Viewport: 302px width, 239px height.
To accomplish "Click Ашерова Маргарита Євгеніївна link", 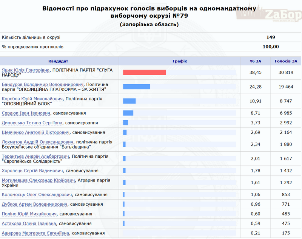I will pyautogui.click(x=35, y=233).
